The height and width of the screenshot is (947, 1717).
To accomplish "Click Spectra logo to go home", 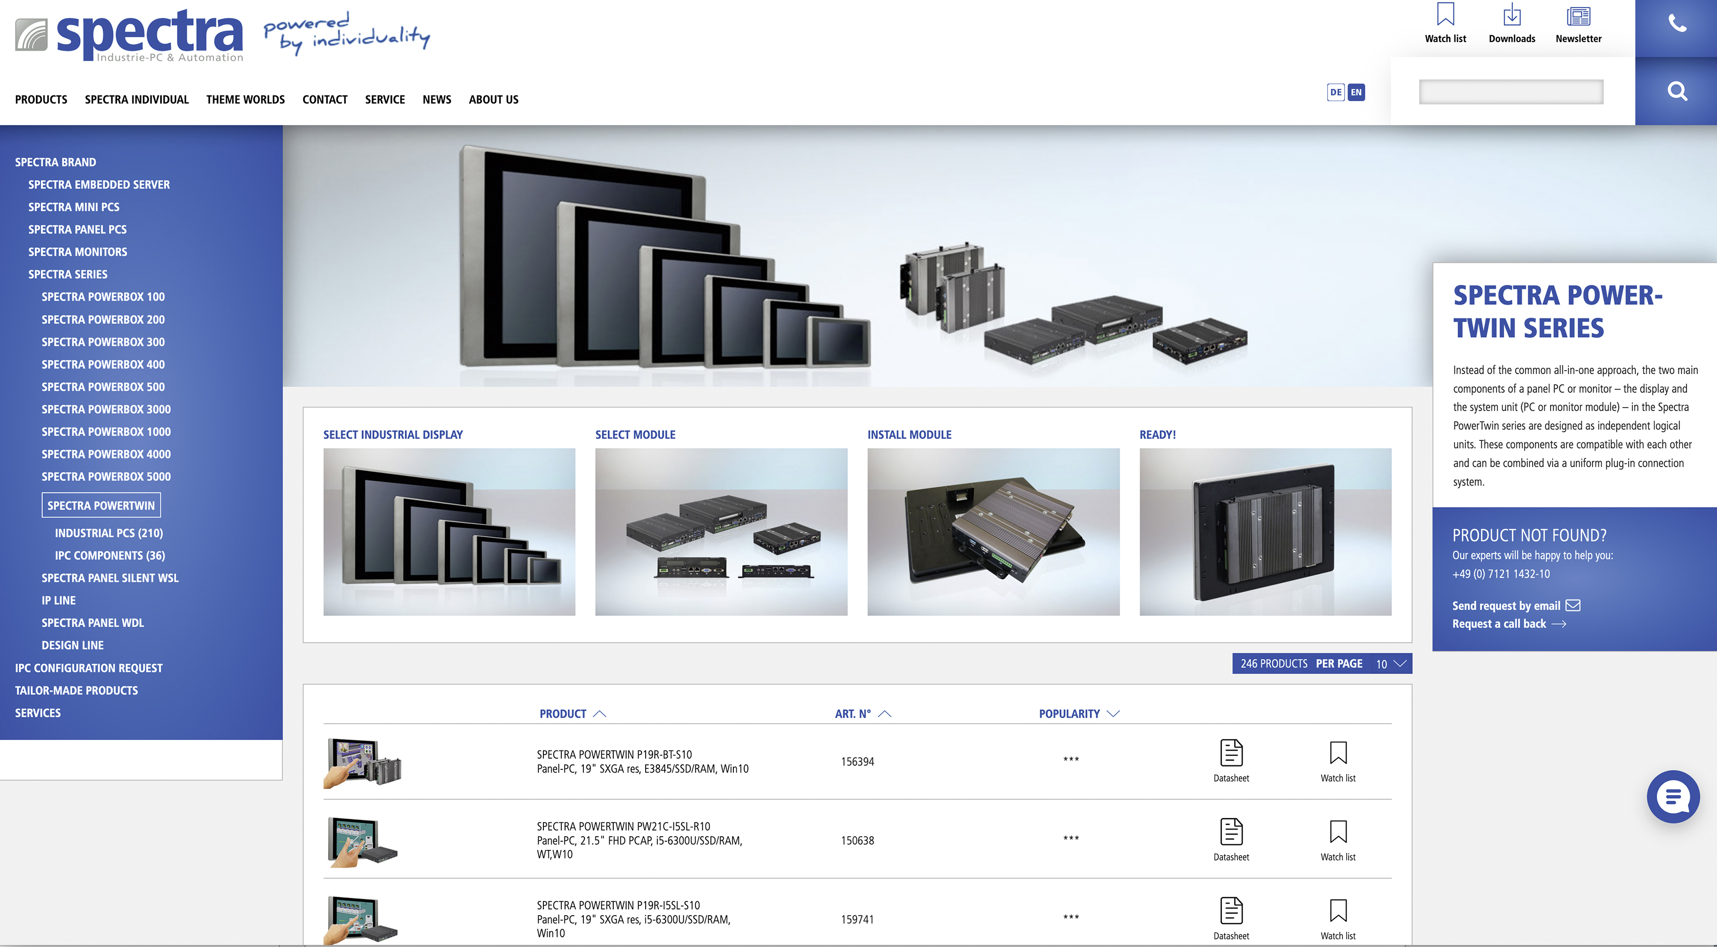I will coord(129,35).
